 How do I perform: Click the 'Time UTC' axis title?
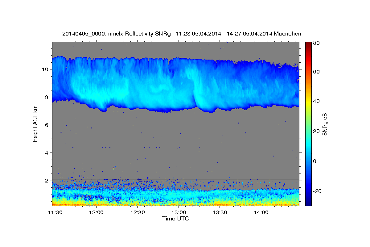point(175,219)
